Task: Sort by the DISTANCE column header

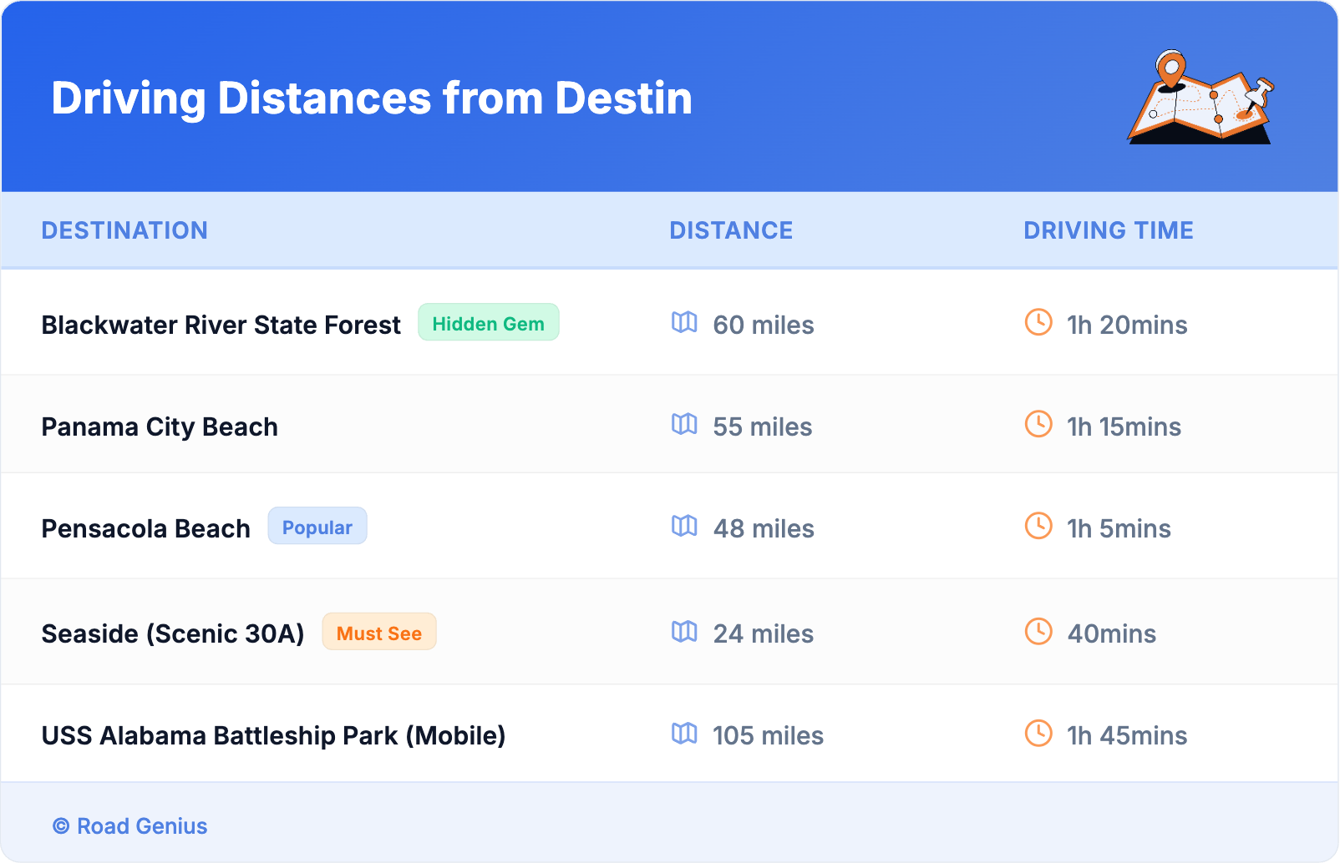Action: [x=731, y=230]
